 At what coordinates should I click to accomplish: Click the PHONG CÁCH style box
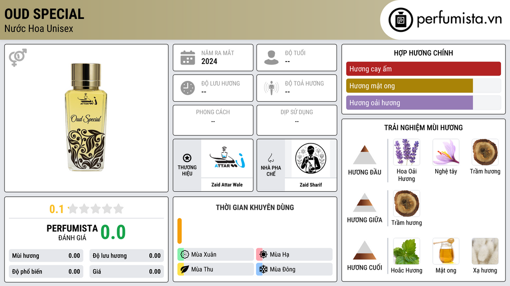[213, 120]
